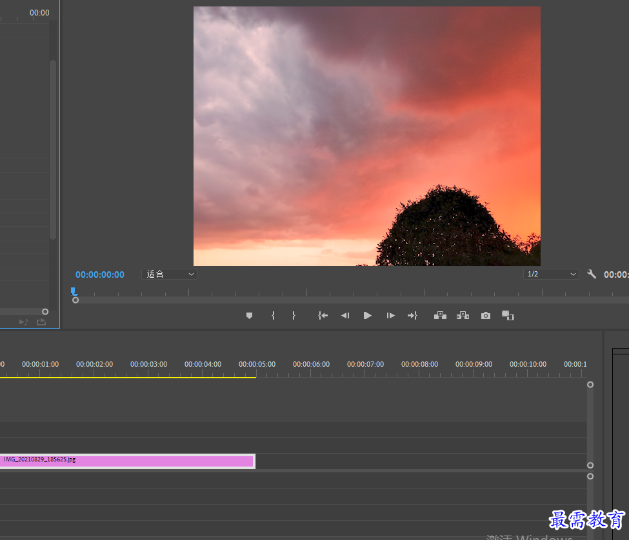The image size is (629, 540).
Task: Select the program monitor playhead marker
Action: [74, 291]
